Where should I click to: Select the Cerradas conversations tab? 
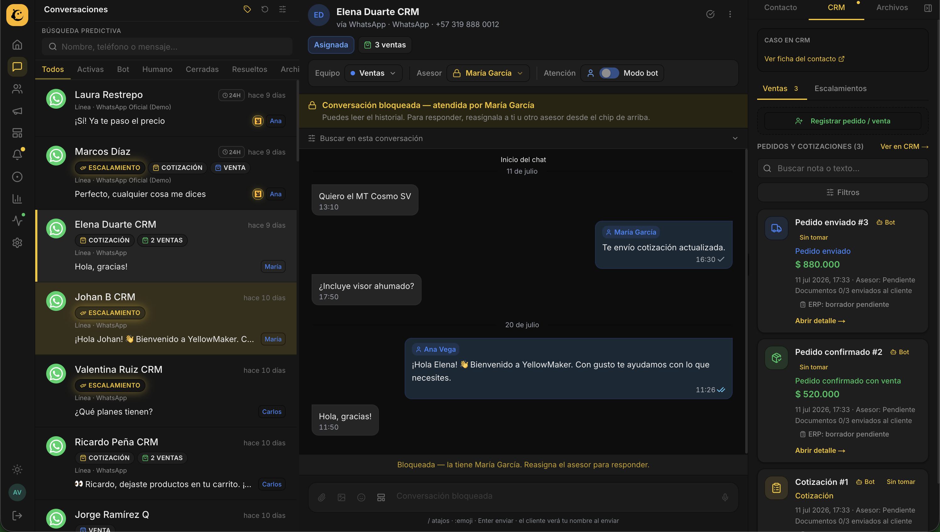coord(202,69)
